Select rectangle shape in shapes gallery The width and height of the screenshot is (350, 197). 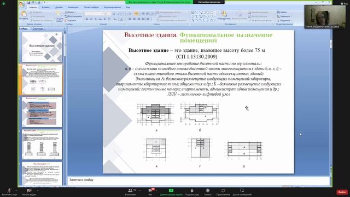[x=204, y=13]
